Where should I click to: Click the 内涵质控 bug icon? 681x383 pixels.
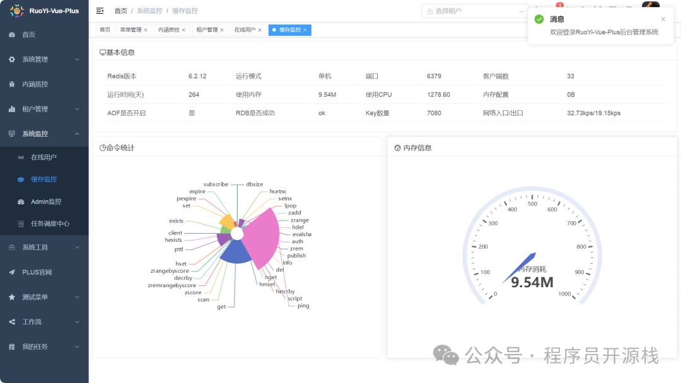pyautogui.click(x=12, y=84)
